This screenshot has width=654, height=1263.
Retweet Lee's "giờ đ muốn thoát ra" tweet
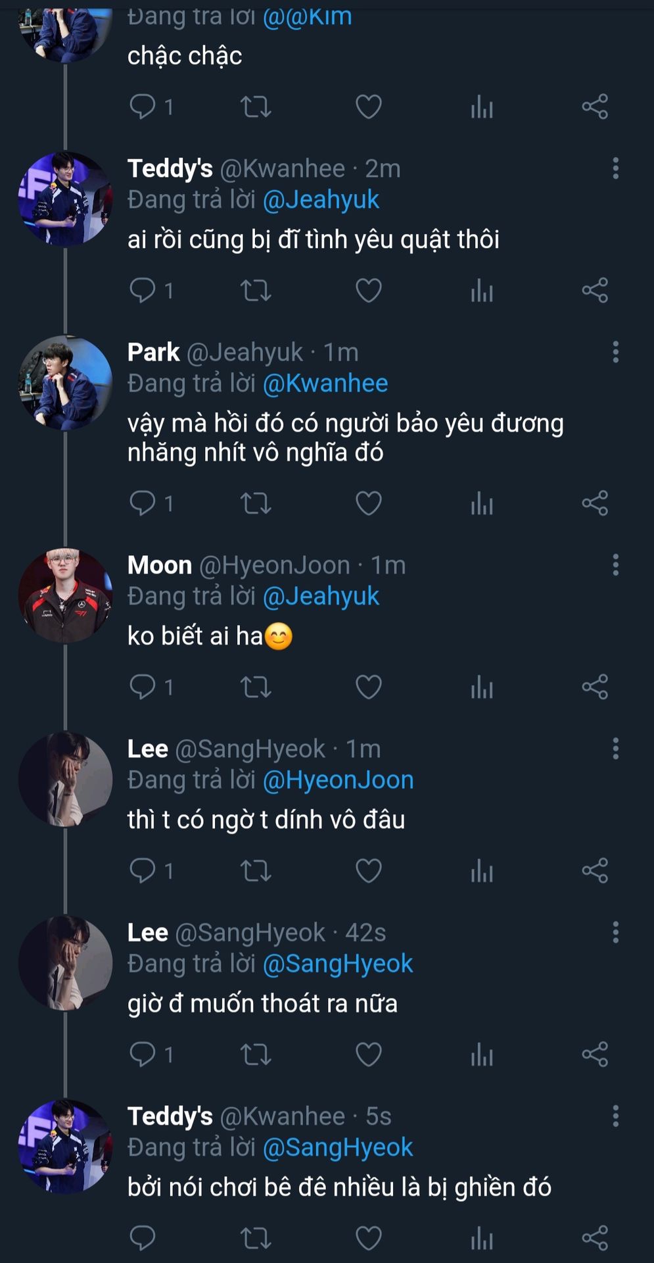[x=256, y=1054]
